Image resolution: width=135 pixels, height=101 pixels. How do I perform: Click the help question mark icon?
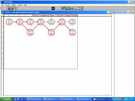coord(82,8)
